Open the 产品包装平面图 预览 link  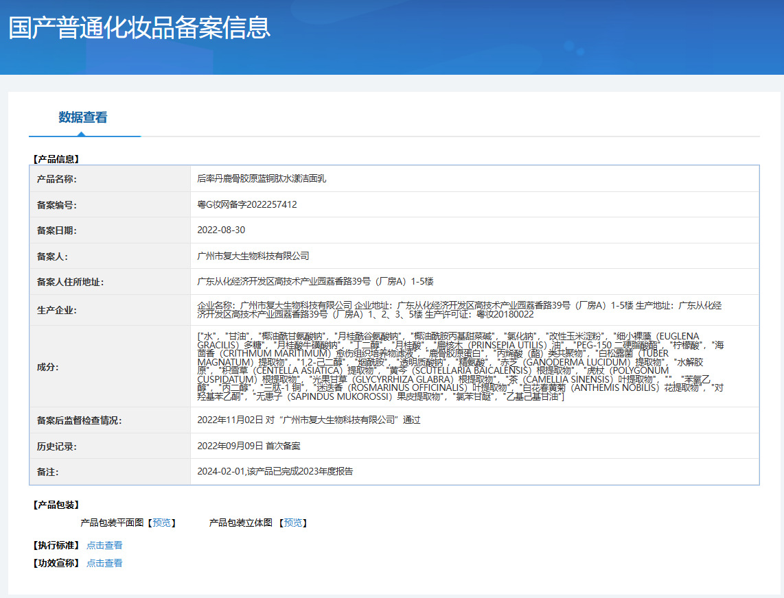click(x=162, y=523)
